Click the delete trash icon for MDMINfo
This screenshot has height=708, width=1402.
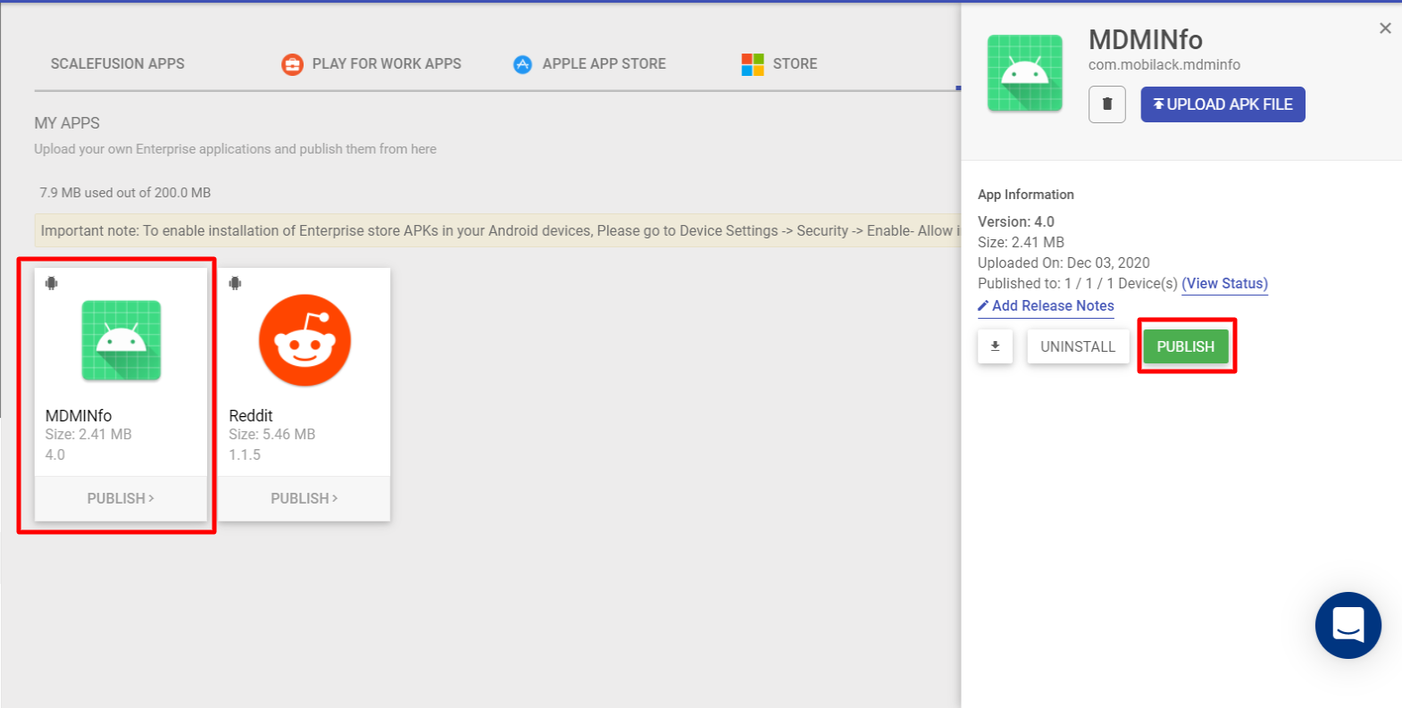coord(1106,104)
